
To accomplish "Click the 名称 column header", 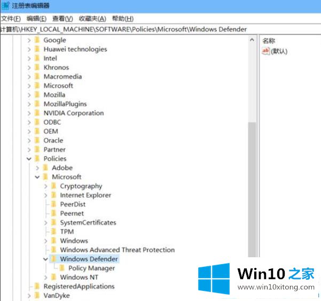I will (269, 41).
